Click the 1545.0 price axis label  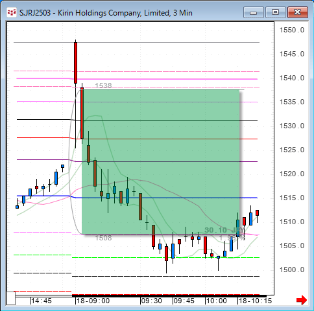coord(292,54)
